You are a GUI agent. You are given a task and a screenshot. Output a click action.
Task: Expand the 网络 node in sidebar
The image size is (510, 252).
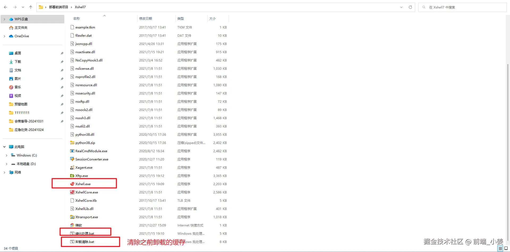(4, 172)
